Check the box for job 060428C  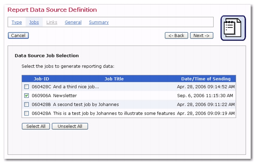tap(26, 87)
